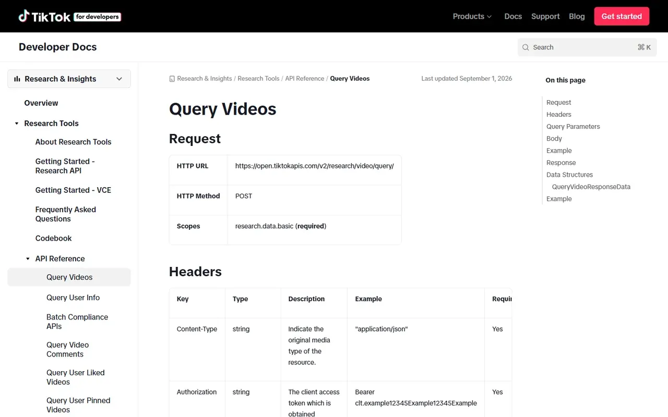Click the HTTP URL value text

315,166
